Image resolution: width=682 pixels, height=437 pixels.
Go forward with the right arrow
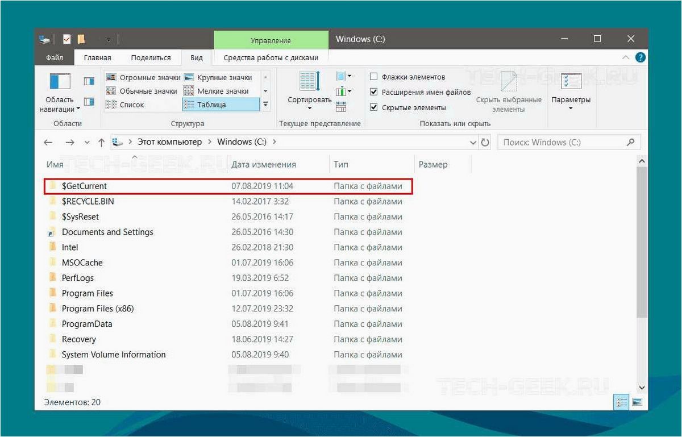tap(69, 143)
